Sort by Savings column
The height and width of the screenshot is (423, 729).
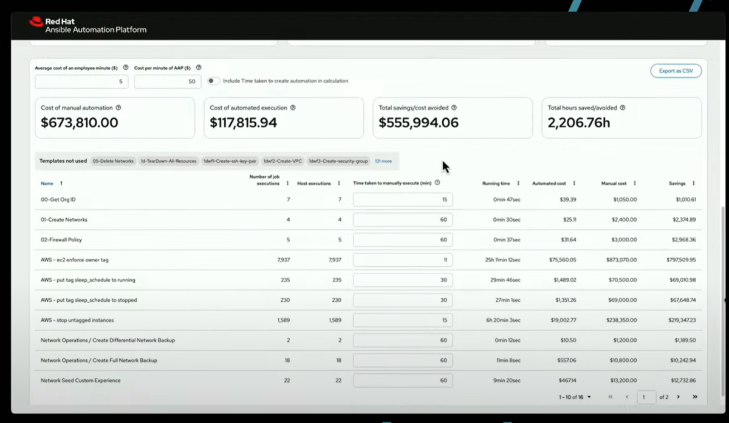click(694, 183)
